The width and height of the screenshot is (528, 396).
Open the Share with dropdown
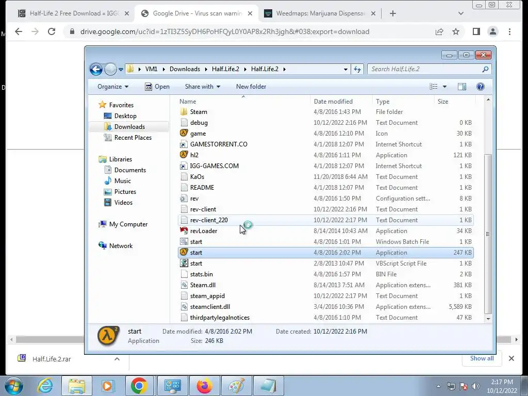click(x=202, y=87)
